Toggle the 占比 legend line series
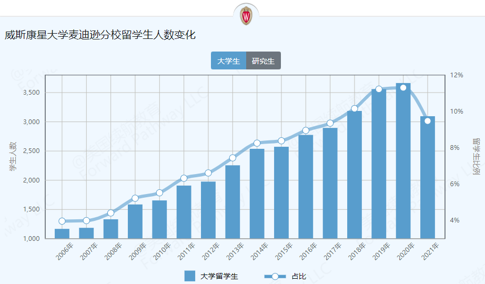Image resolution: width=485 pixels, height=284 pixels. click(x=286, y=276)
